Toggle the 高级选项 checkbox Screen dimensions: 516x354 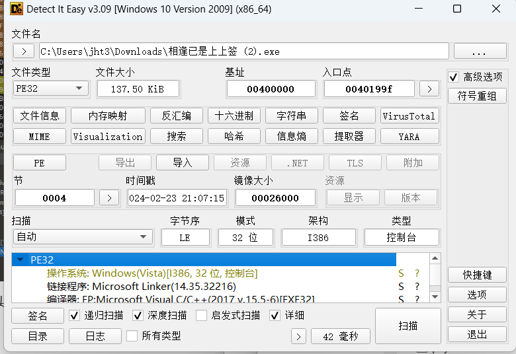[x=453, y=77]
